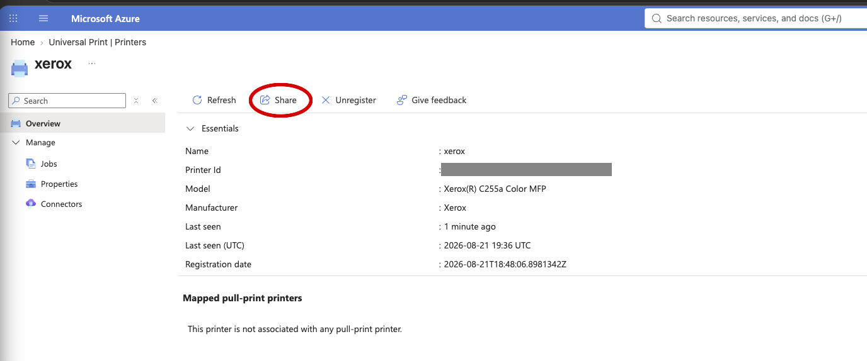Open Properties under Manage
The image size is (867, 361).
click(59, 184)
